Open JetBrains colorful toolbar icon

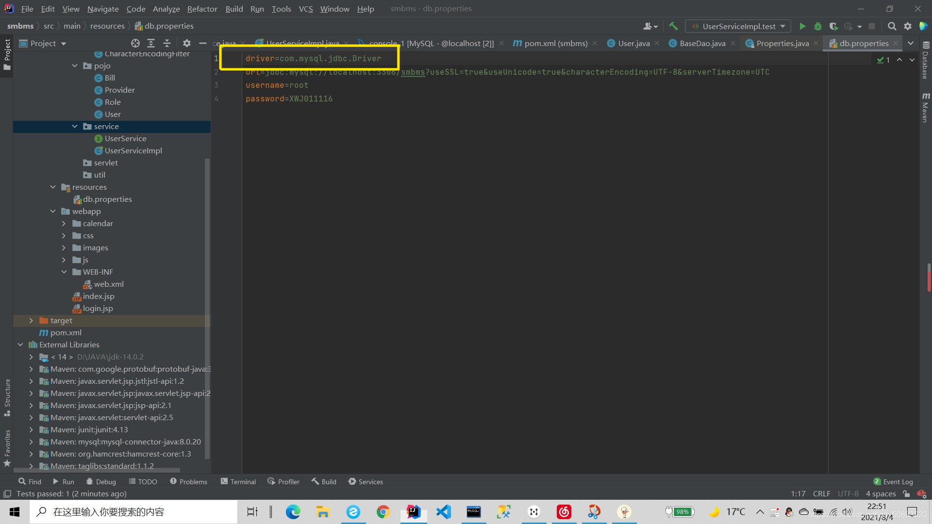point(923,26)
